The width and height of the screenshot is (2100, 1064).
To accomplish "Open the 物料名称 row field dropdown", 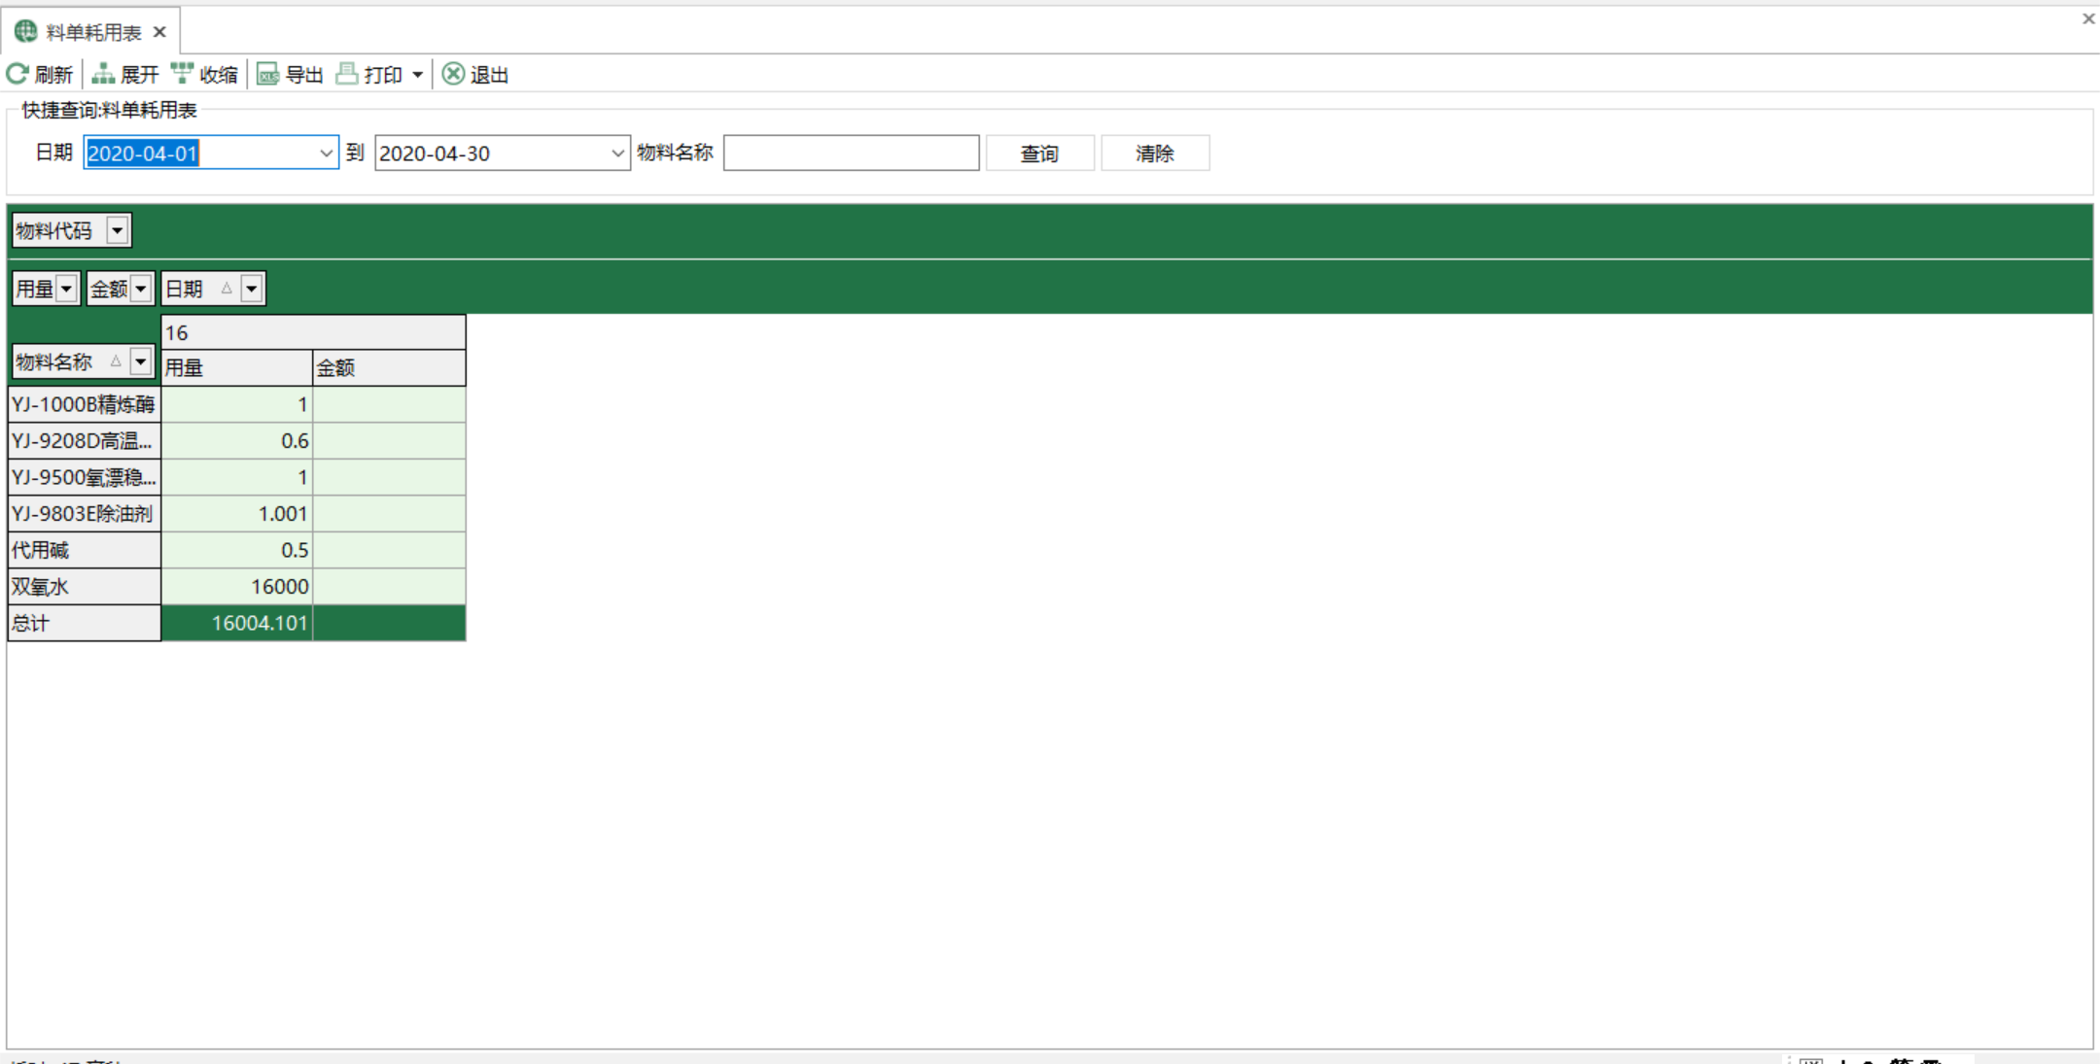I will click(x=141, y=362).
